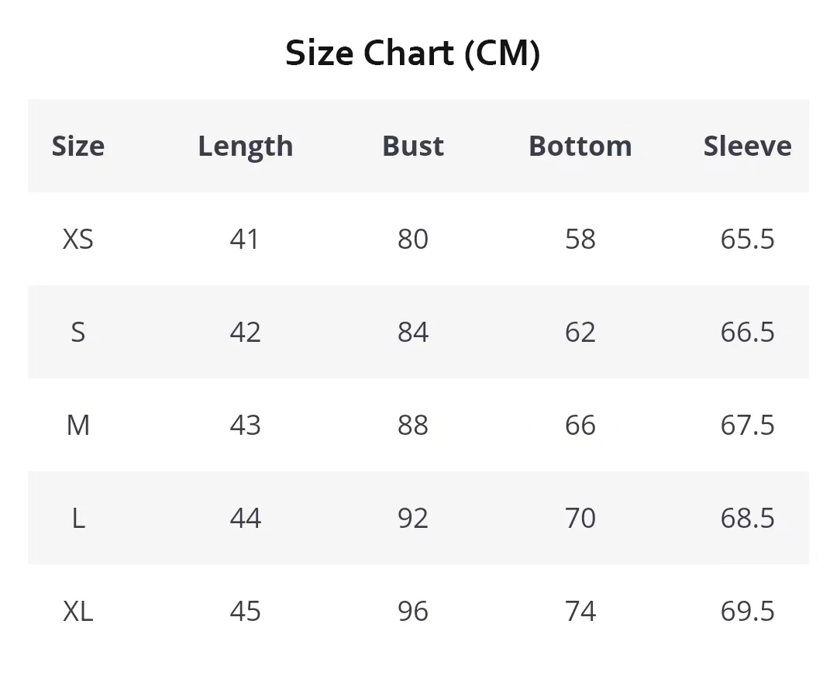Click the XS sleeve value 65.5
The image size is (823, 693).
point(747,239)
